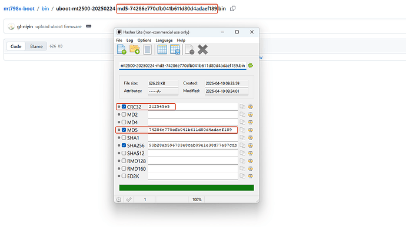The width and height of the screenshot is (406, 227).
Task: Enable the MD2 checkbox
Action: pyautogui.click(x=124, y=114)
